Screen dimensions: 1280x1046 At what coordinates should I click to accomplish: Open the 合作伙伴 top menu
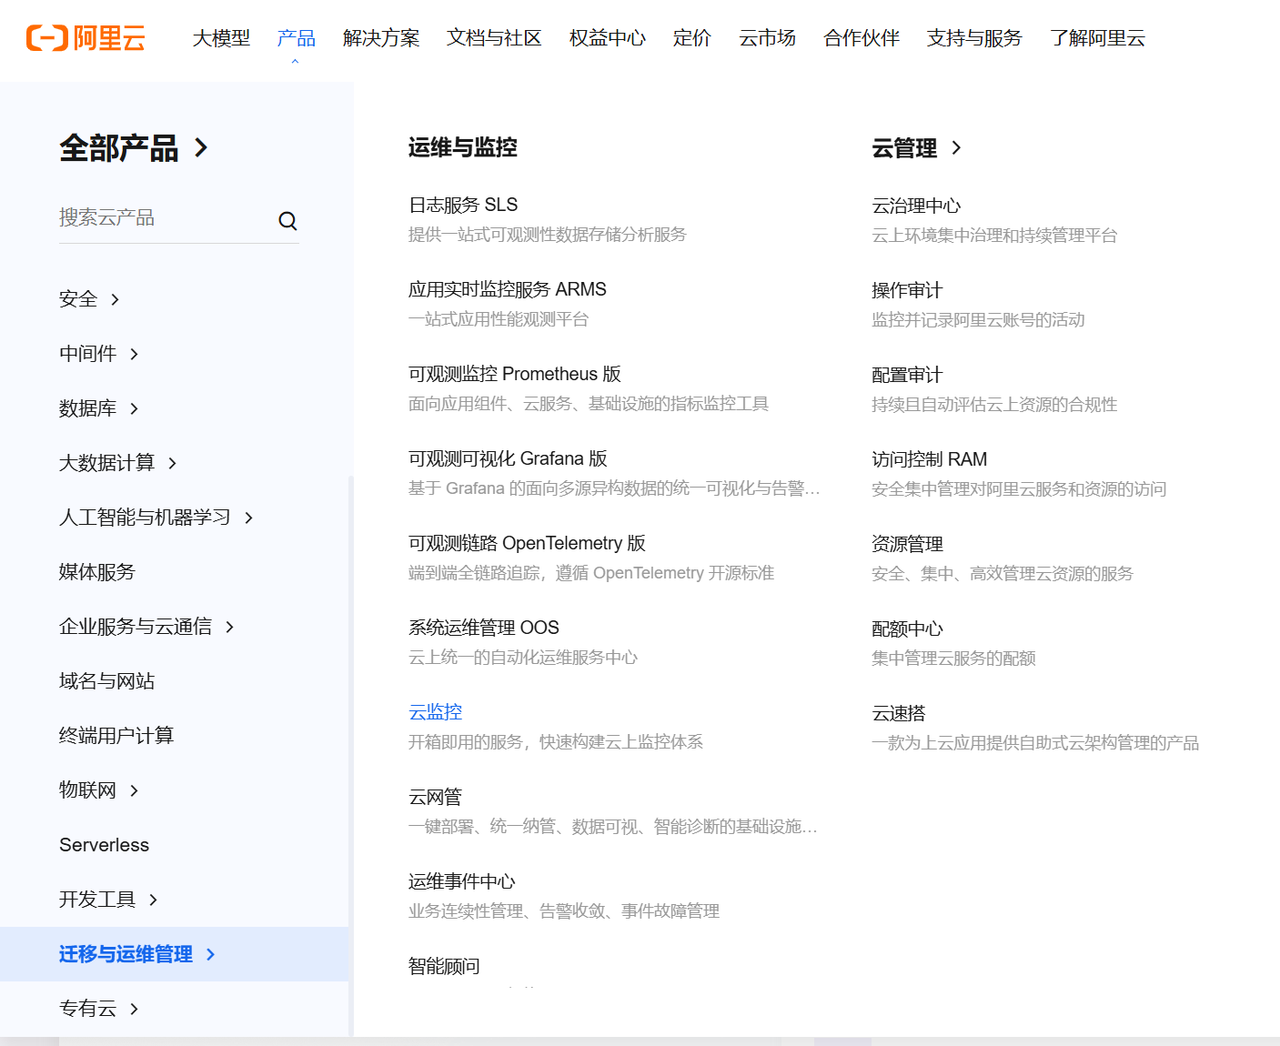click(861, 38)
